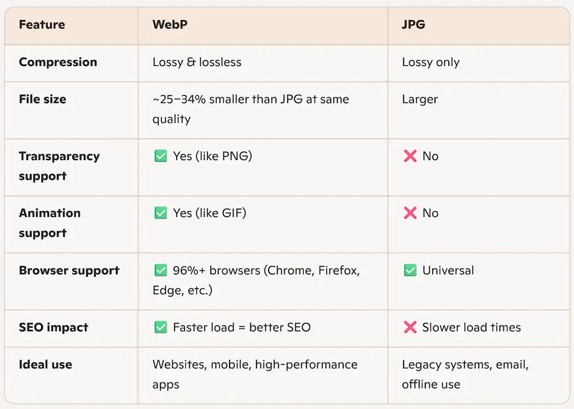Click the green checkmark beside 'Yes (like PNG)'
The width and height of the screenshot is (574, 409).
click(161, 156)
